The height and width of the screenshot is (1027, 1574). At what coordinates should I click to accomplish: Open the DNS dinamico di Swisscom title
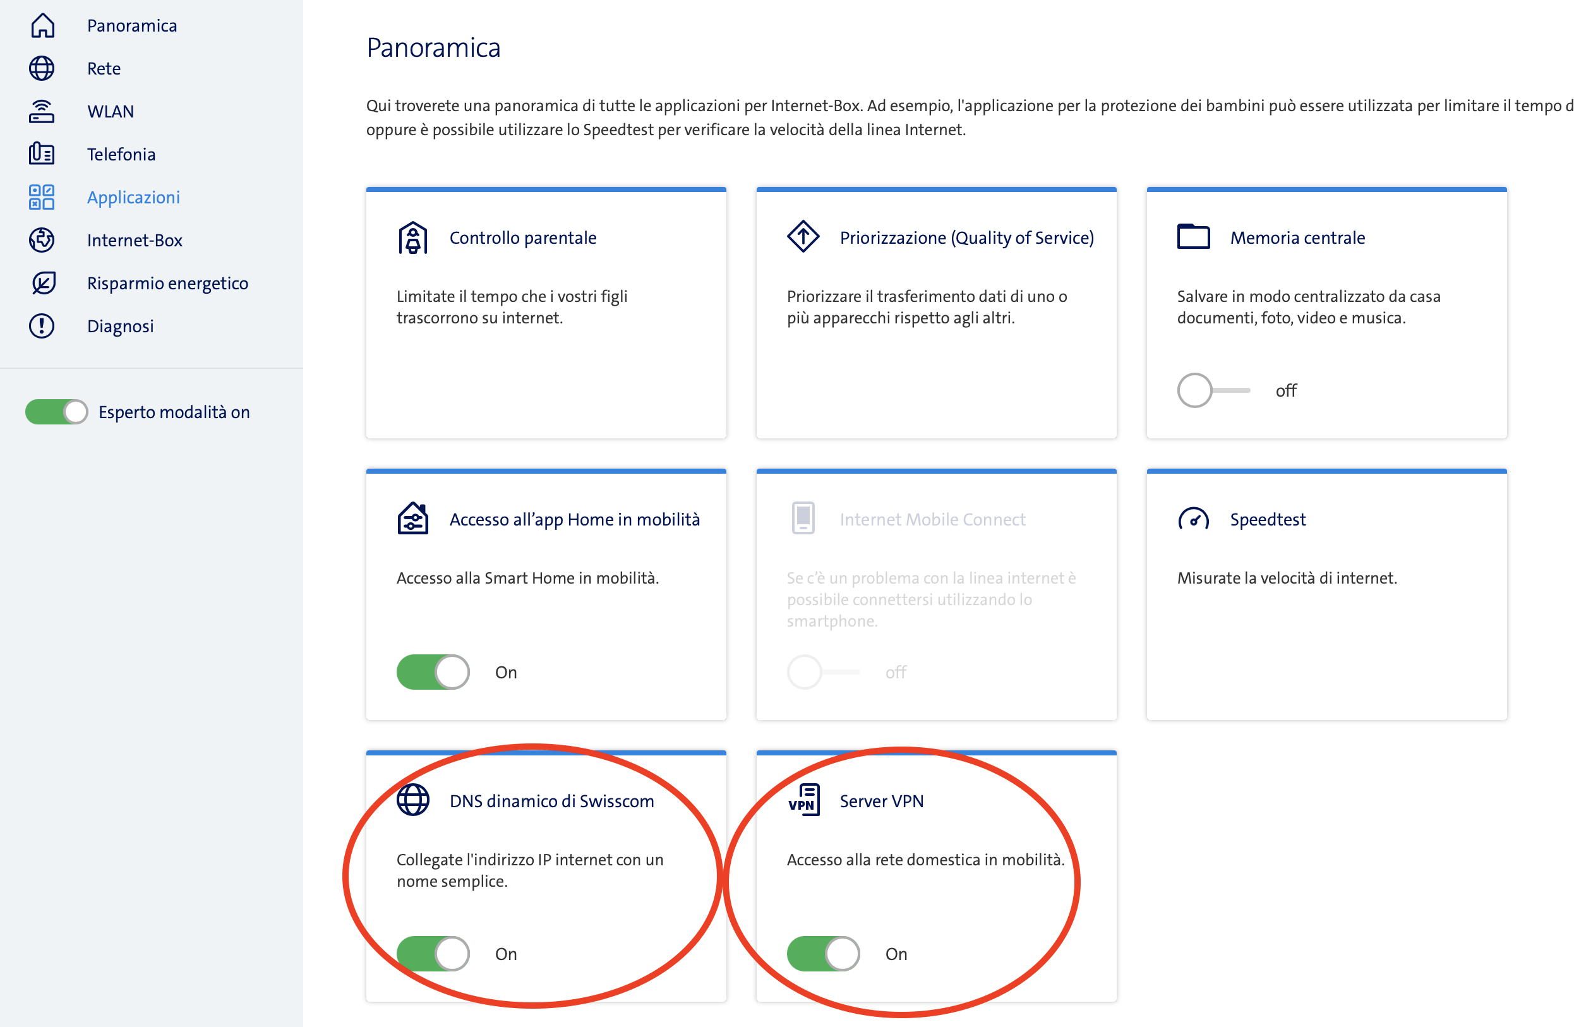tap(551, 801)
